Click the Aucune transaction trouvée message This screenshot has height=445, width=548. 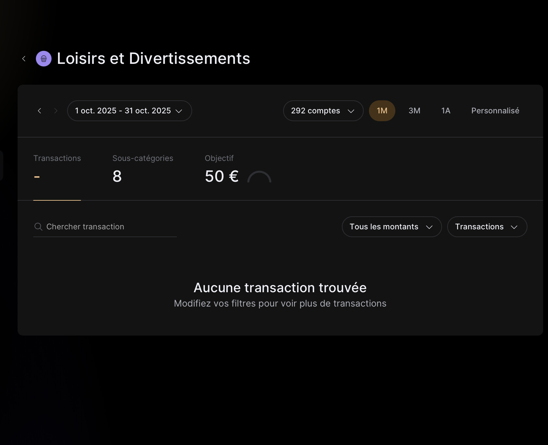coord(280,288)
